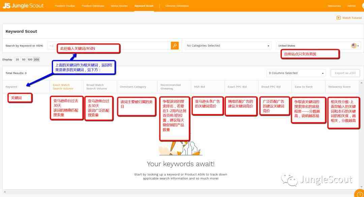This screenshot has width=364, height=197.
Task: Sort by the Keyword column header
Action: click(11, 87)
